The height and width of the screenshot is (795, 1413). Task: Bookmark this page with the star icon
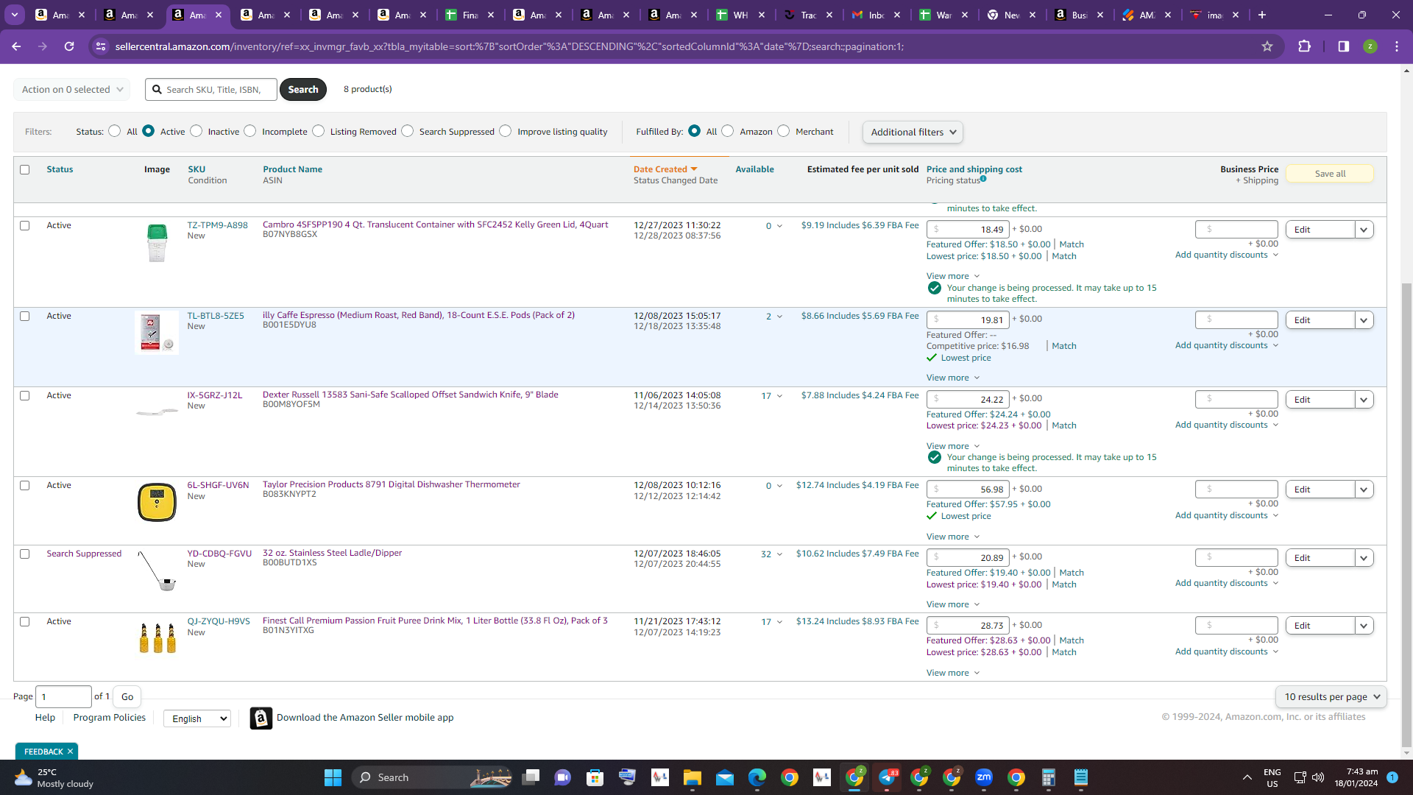coord(1267,46)
